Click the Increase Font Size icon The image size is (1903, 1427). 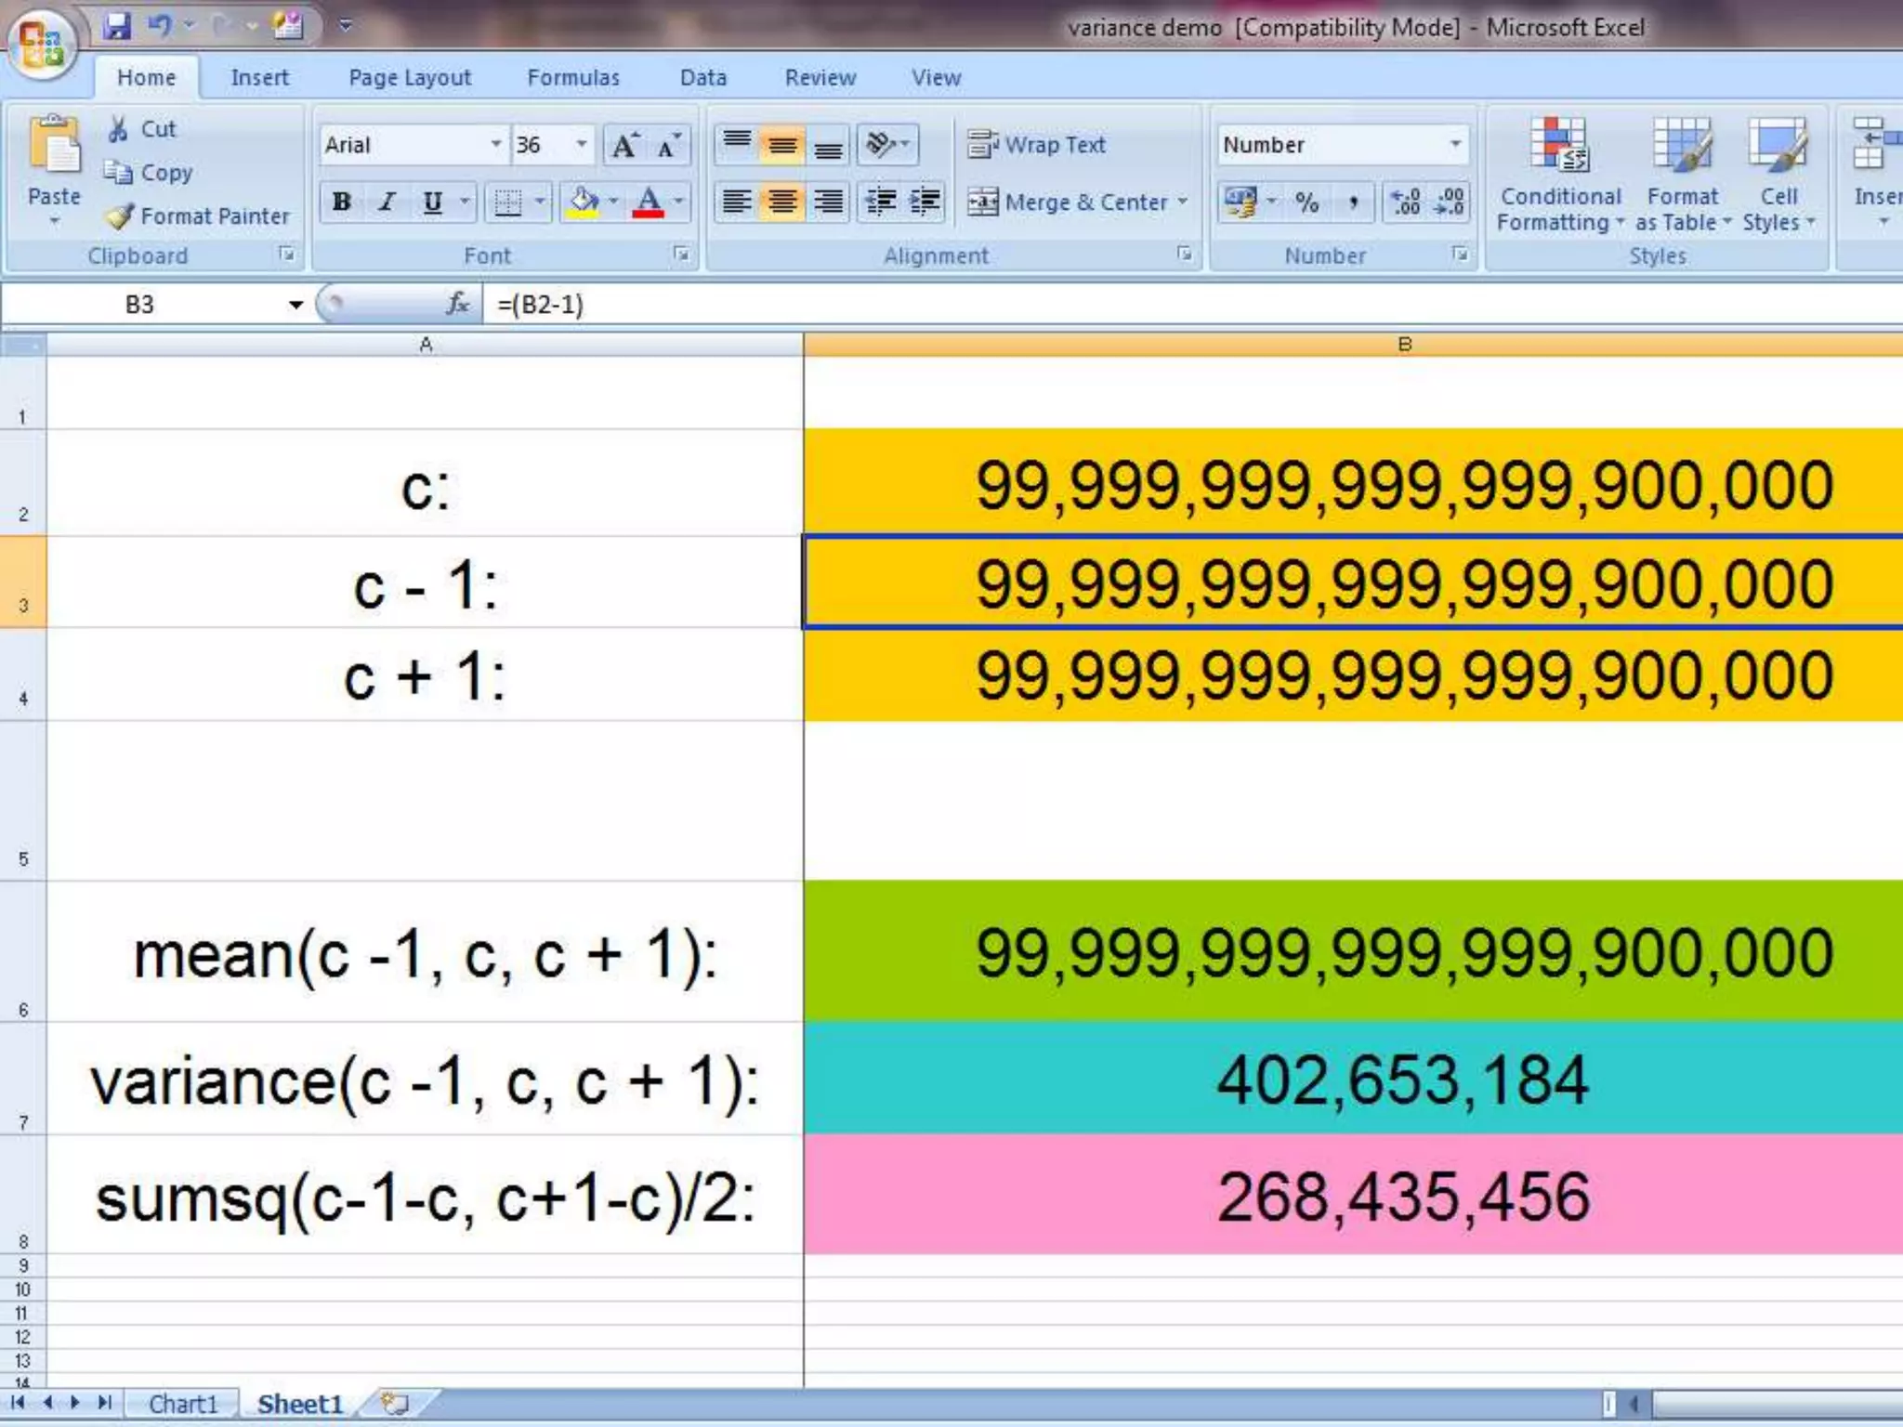click(624, 146)
